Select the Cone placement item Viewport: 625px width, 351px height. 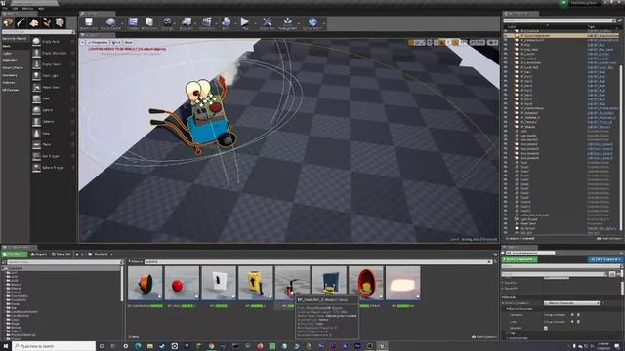(54, 133)
